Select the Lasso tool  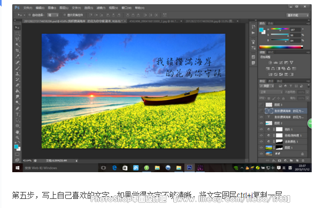pyautogui.click(x=18, y=39)
